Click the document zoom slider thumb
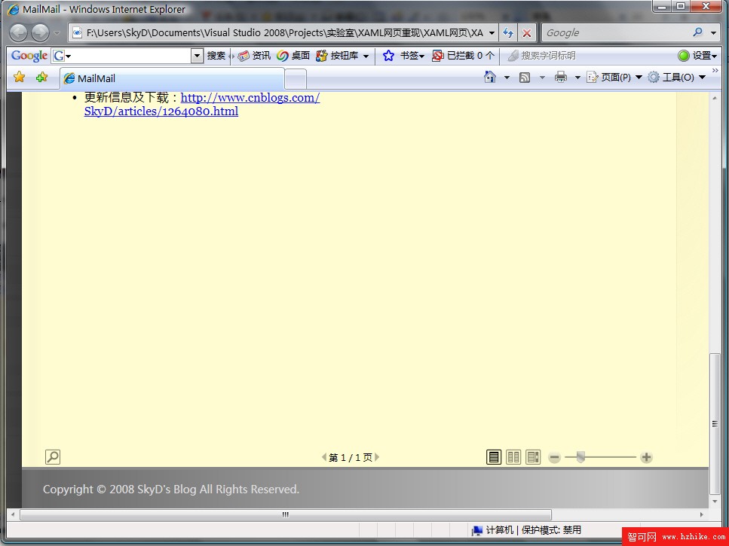 (580, 456)
